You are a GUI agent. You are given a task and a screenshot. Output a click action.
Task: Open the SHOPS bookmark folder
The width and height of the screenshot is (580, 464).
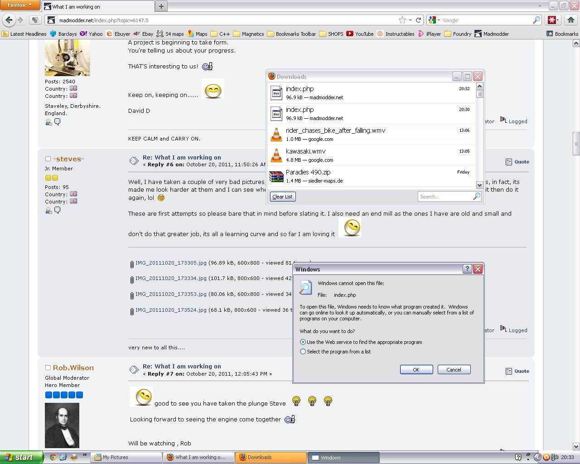(x=331, y=34)
